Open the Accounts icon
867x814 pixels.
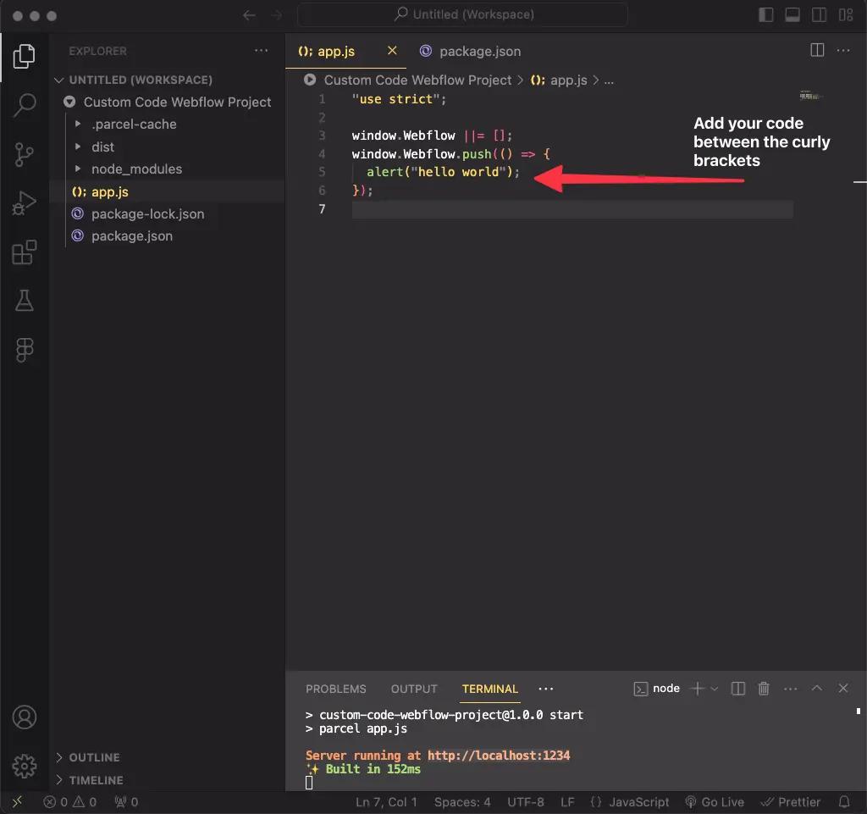coord(25,717)
